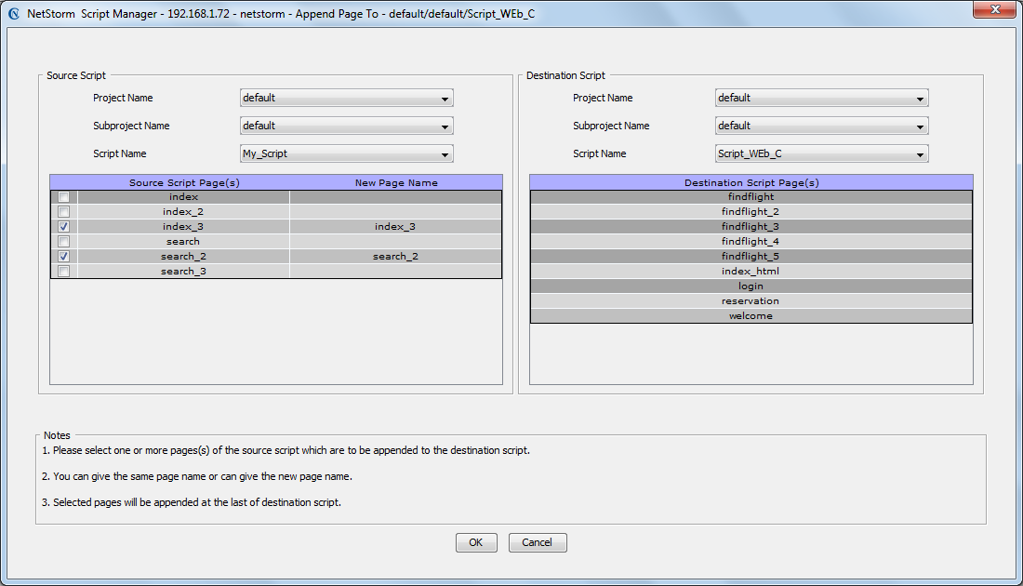This screenshot has width=1023, height=586.
Task: Tick the checkbox for search page
Action: click(64, 242)
